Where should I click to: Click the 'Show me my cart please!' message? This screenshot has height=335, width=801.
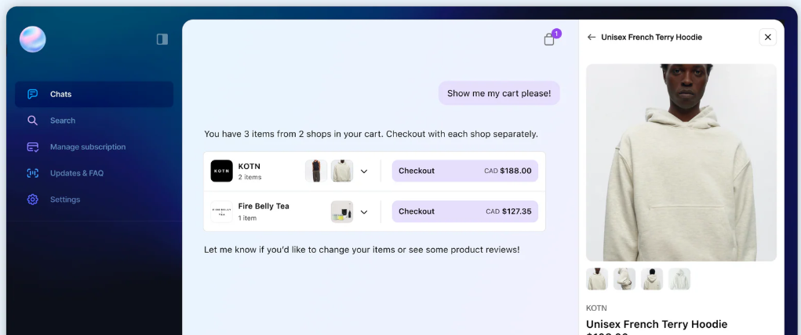(x=499, y=93)
